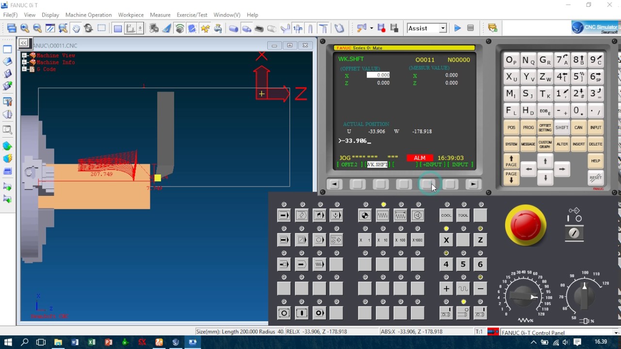Click the softkey below +INPUT label
The image size is (621, 349).
point(427,184)
